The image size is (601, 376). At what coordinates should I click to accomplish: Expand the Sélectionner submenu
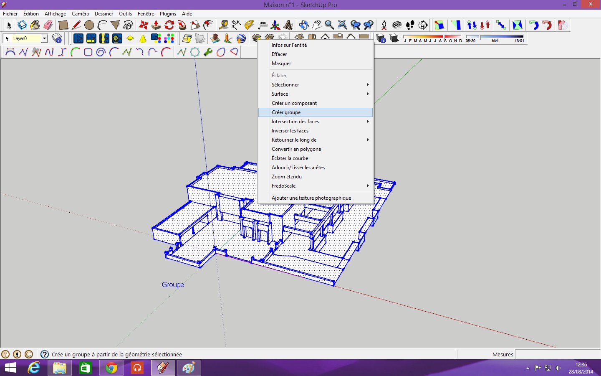click(x=316, y=85)
